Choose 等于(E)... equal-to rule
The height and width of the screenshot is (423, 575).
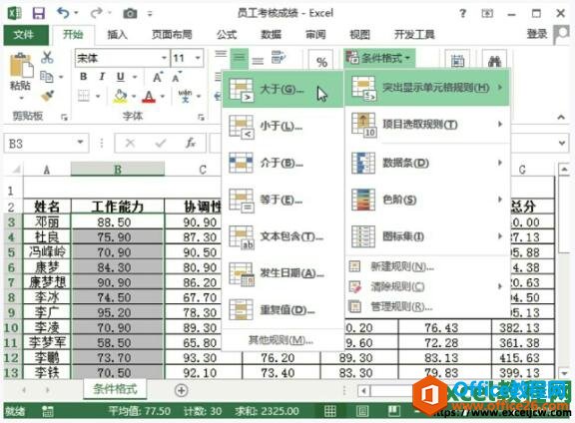click(283, 200)
